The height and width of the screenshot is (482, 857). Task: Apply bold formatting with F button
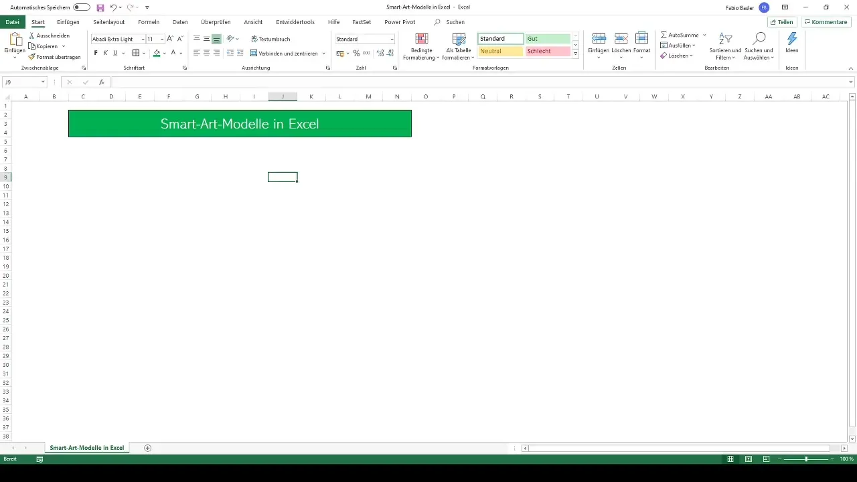click(x=96, y=53)
